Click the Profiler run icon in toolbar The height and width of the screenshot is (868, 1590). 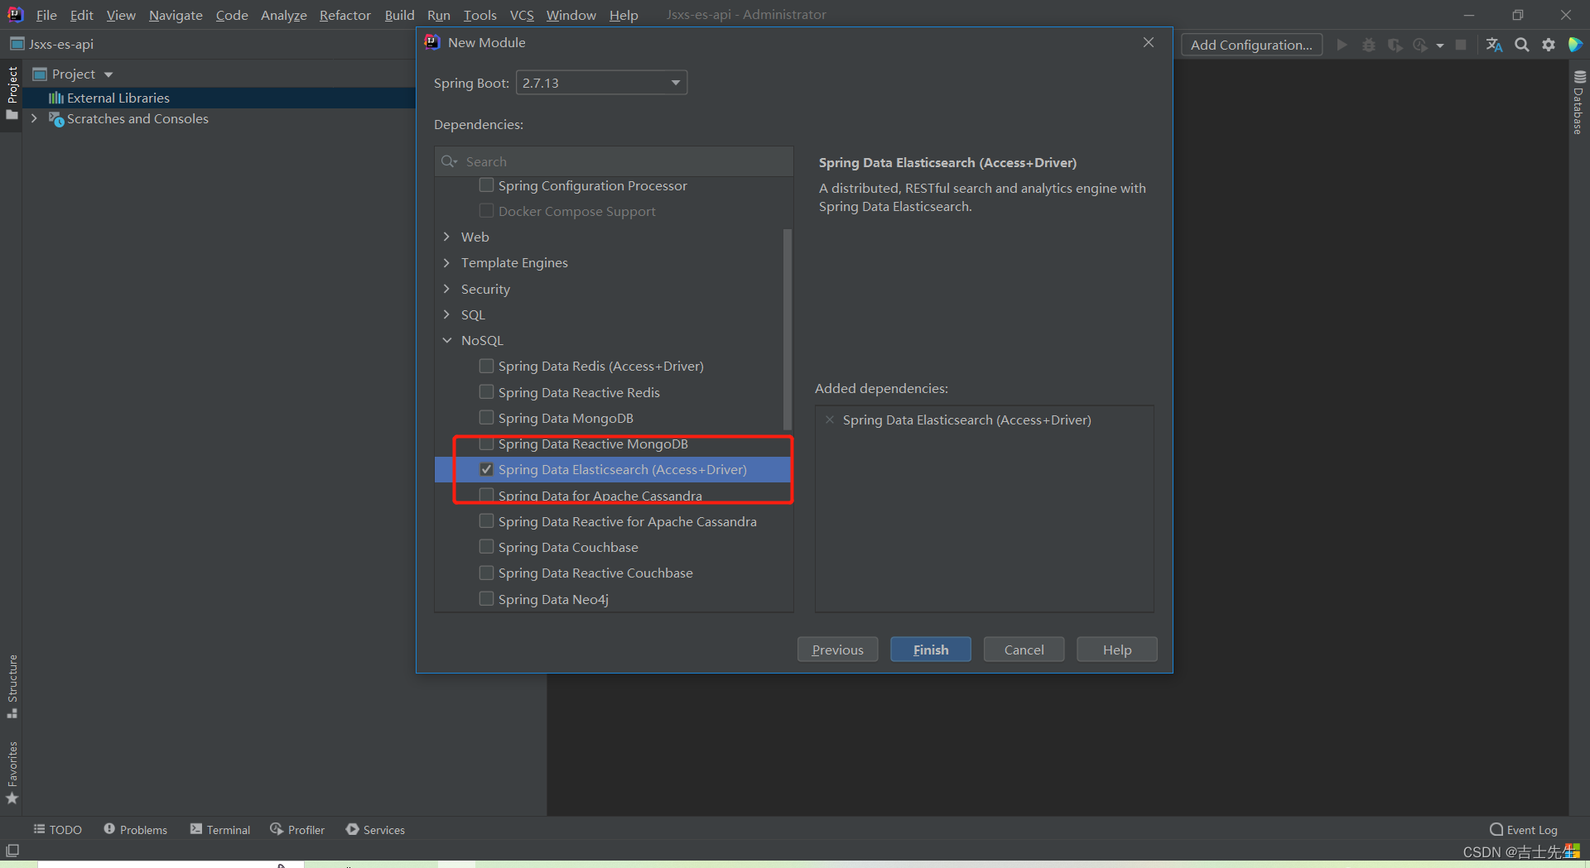pos(1421,45)
